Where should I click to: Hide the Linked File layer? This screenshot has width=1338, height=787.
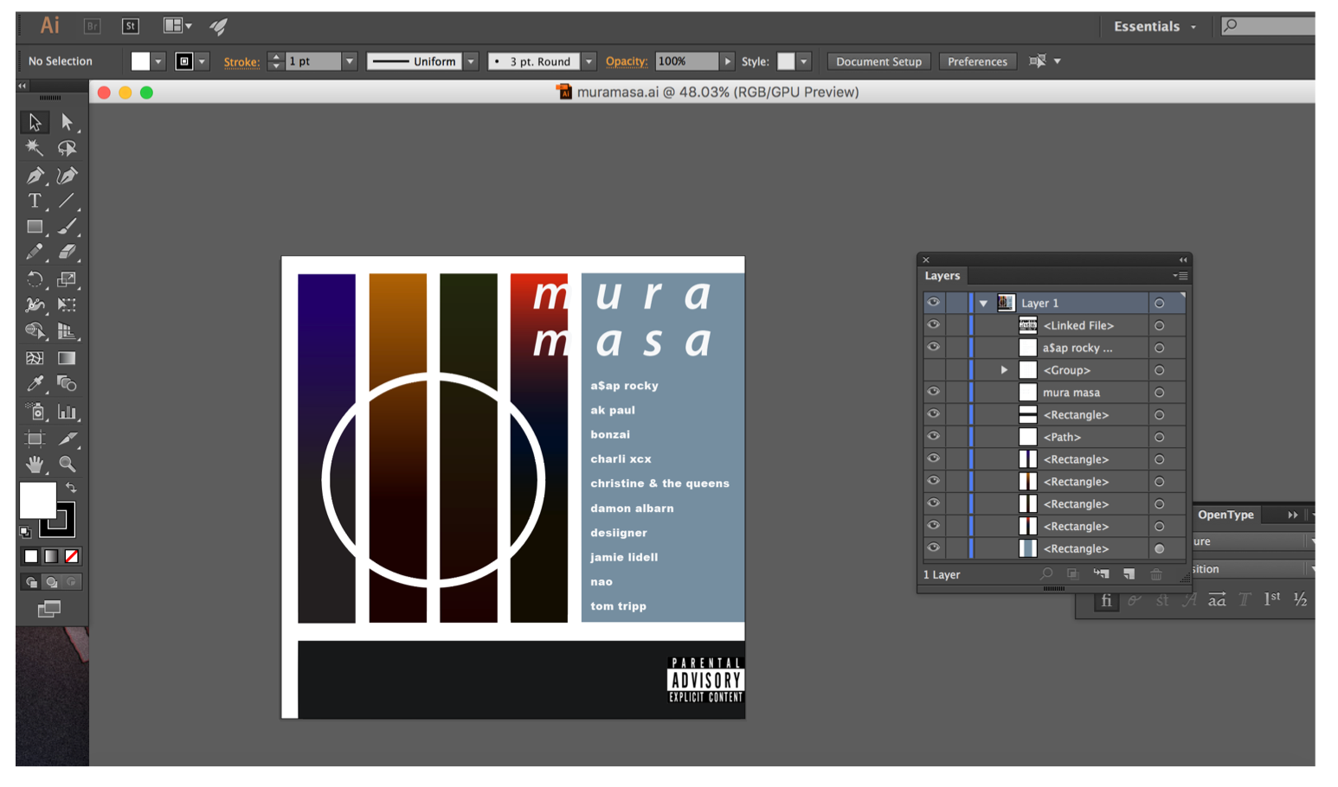pyautogui.click(x=933, y=325)
